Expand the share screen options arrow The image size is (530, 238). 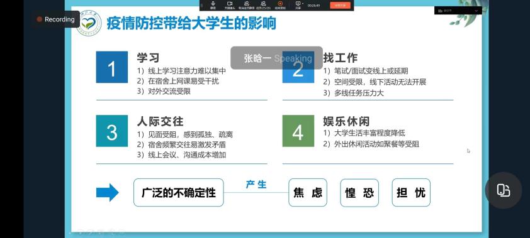[x=303, y=4]
